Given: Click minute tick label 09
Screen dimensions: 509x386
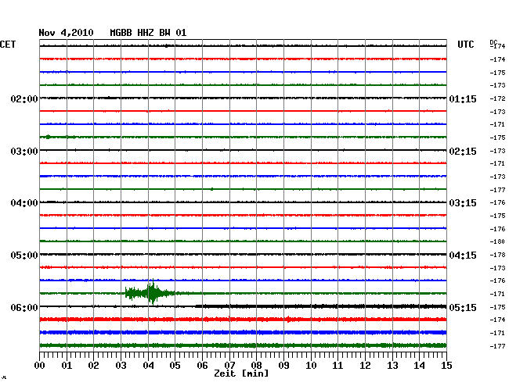Looking at the screenshot, I should pyautogui.click(x=283, y=365).
